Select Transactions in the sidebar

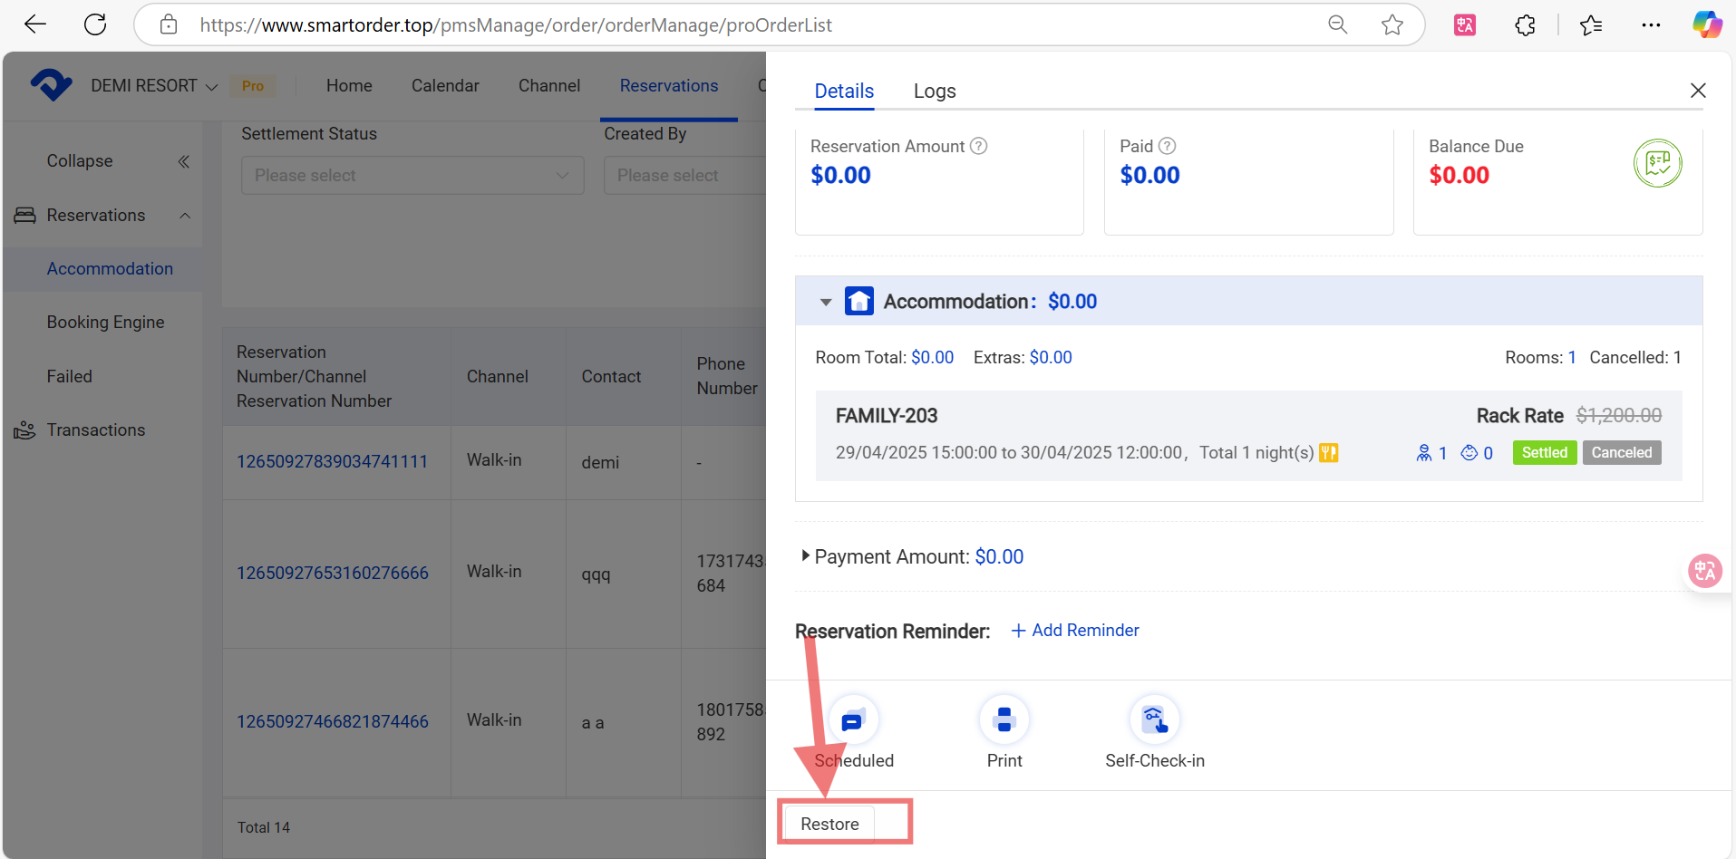click(95, 429)
